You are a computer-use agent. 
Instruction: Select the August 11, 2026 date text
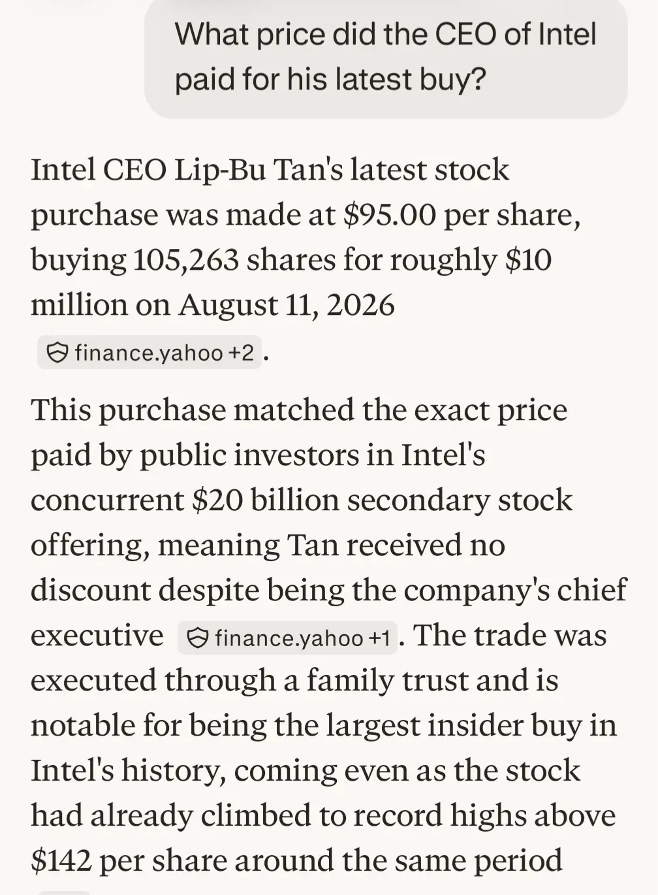pyautogui.click(x=287, y=305)
